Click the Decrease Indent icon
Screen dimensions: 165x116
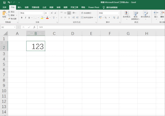point(74,17)
